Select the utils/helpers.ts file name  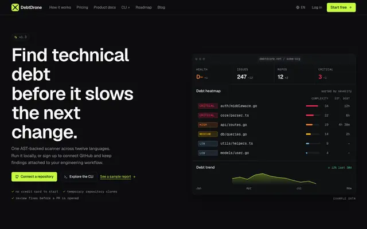click(236, 144)
